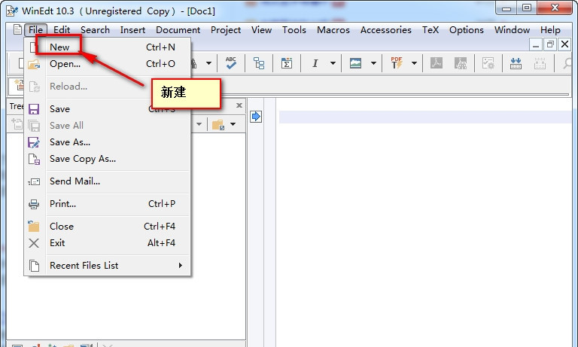Open the Document menu
Screen dimensions: 578x347
click(x=178, y=30)
